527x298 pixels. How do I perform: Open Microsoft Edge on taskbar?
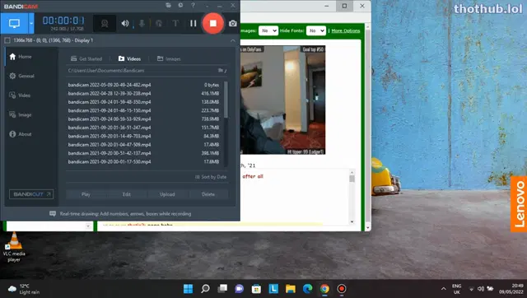(x=307, y=289)
